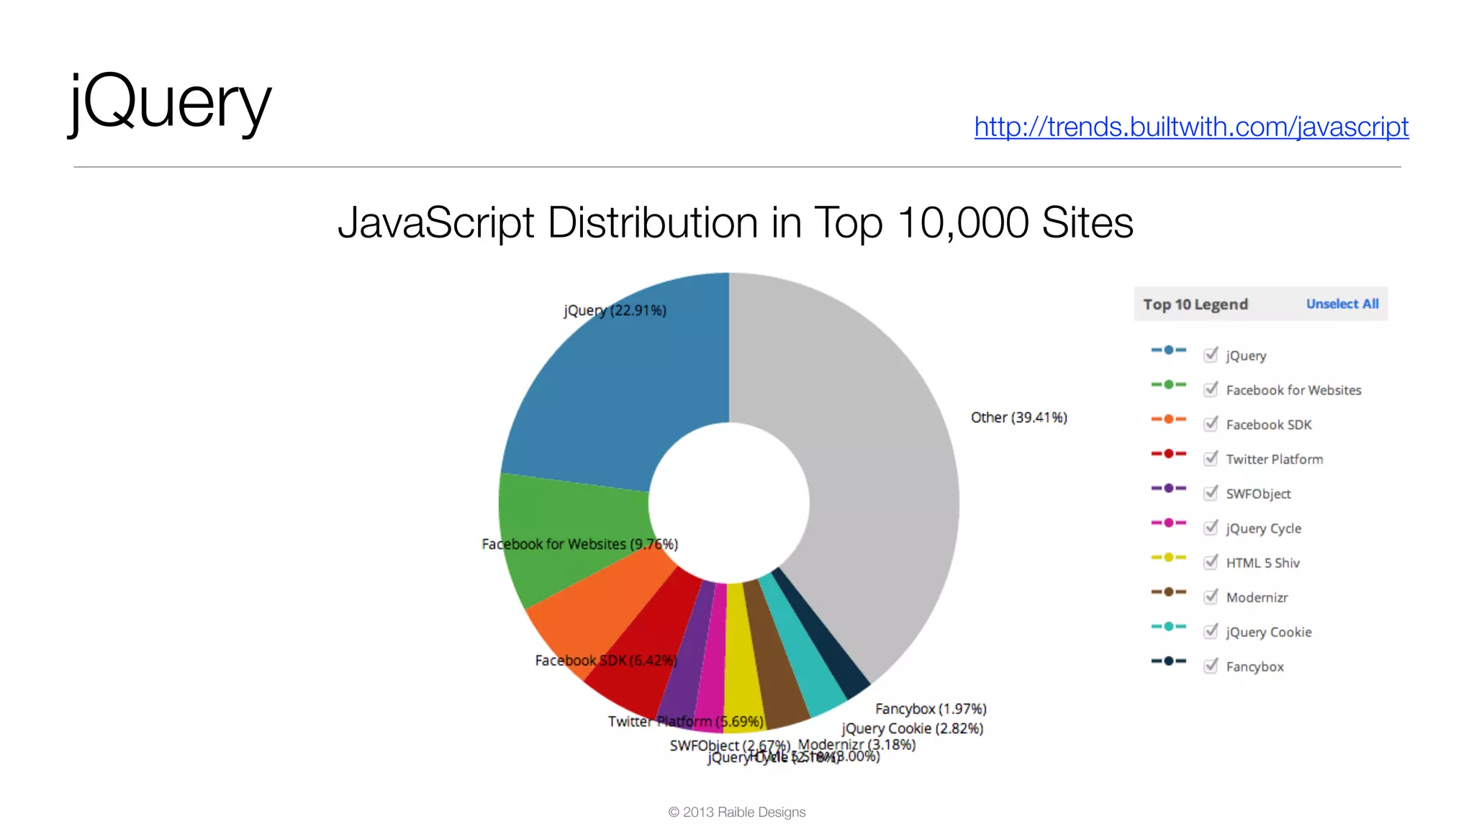Click the green Facebook for Websites legend marker
1474x829 pixels.
(1169, 384)
